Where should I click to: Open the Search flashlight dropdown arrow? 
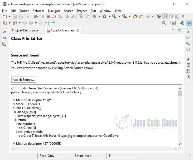(153, 16)
